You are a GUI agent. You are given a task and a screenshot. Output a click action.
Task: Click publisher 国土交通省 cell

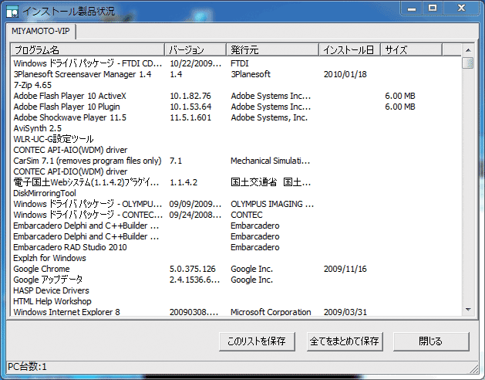point(271,182)
